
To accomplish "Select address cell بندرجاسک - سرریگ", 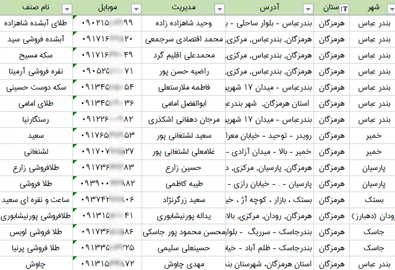I will click(x=270, y=232).
